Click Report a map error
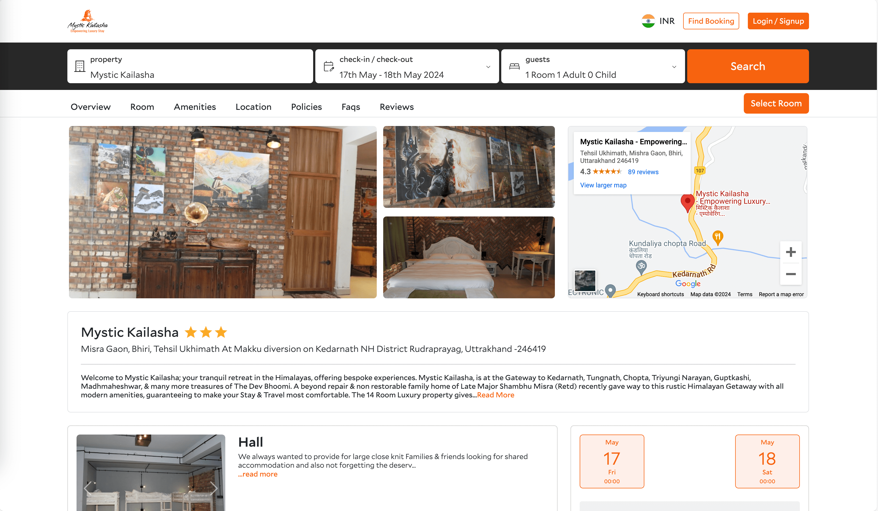 pyautogui.click(x=781, y=294)
